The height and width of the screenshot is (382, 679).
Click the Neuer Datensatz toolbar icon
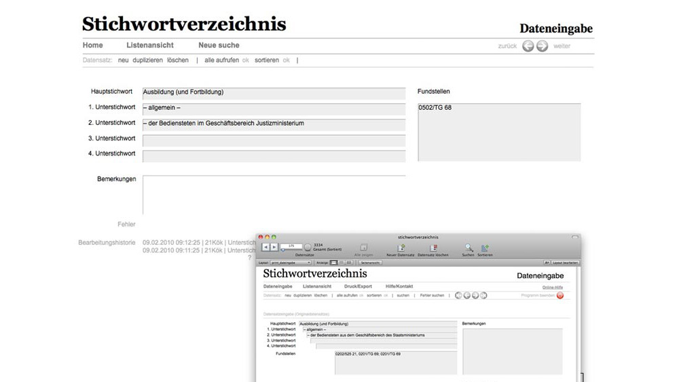pos(401,248)
